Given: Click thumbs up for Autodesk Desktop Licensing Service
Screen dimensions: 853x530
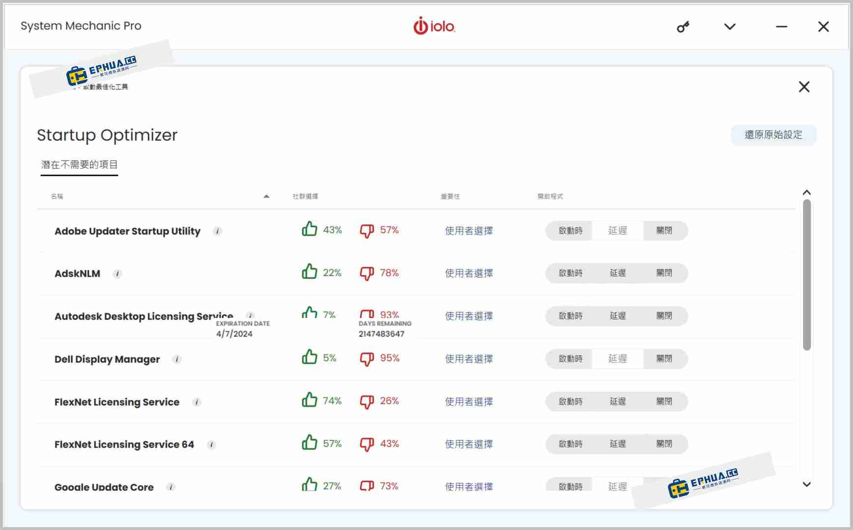Looking at the screenshot, I should [x=310, y=313].
